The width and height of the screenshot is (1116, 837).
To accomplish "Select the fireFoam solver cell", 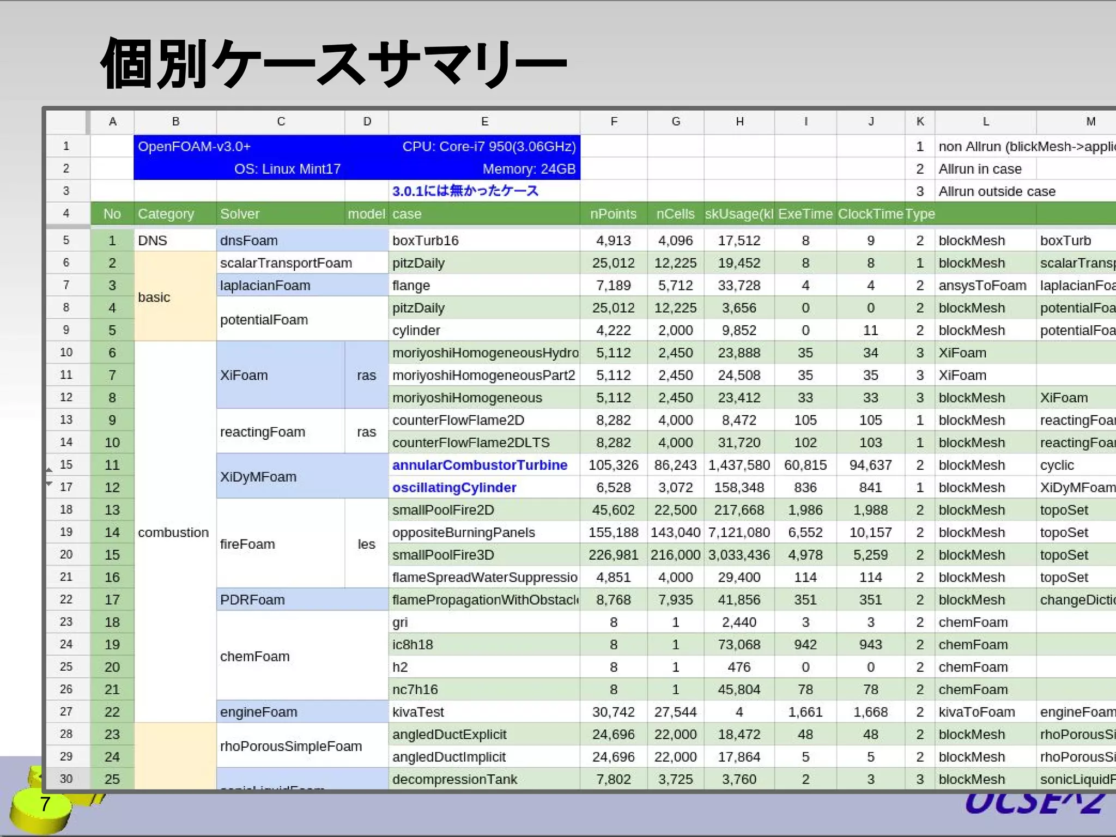I will coord(247,544).
